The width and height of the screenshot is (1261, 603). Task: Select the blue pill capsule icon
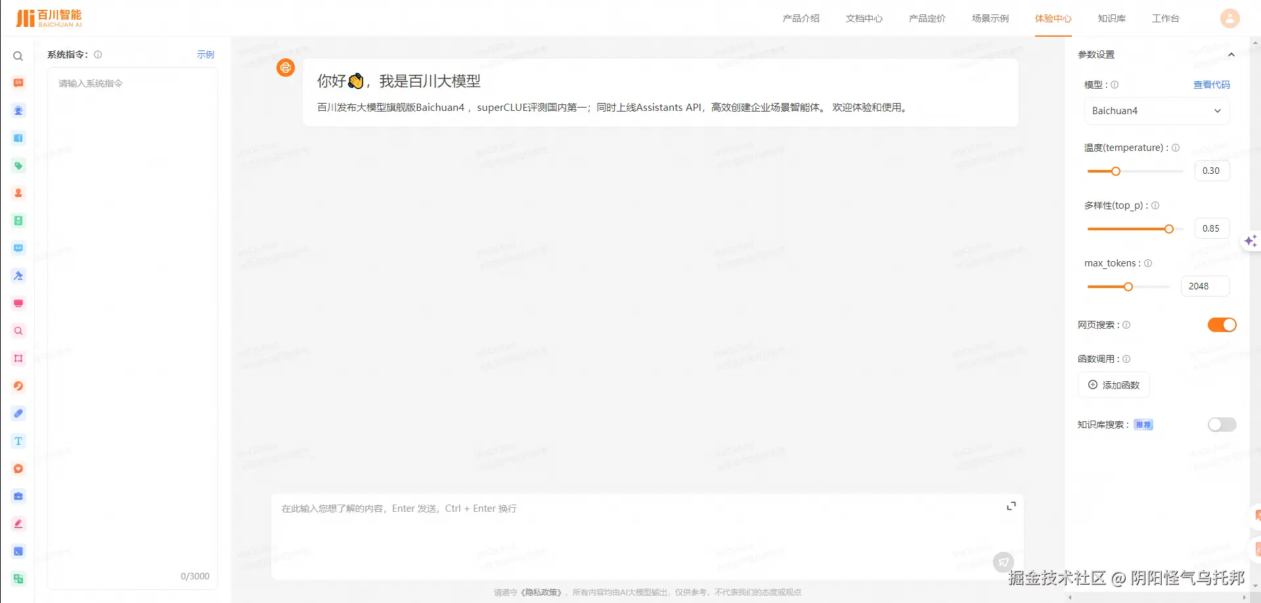[x=18, y=413]
